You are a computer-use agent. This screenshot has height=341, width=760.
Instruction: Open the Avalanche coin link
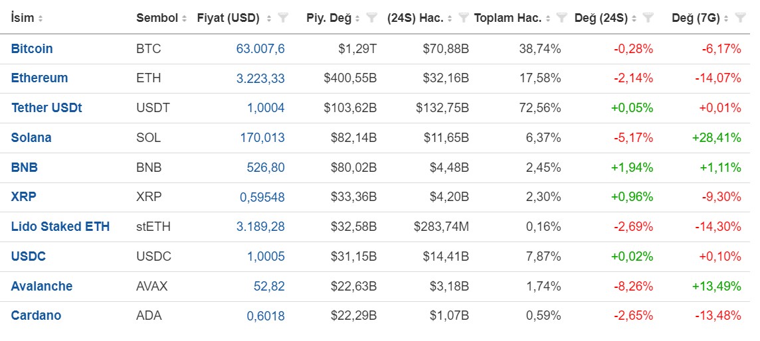[42, 287]
